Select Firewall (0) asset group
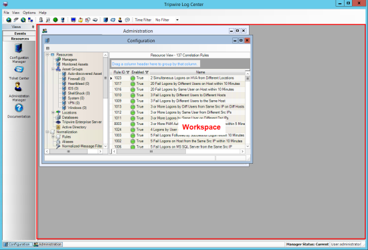This screenshot has height=250, width=368. (x=76, y=79)
